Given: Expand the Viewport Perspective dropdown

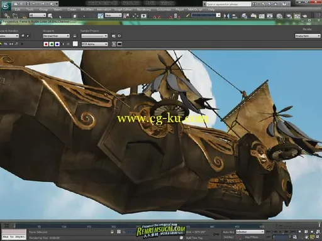Looking at the screenshot, I should 56,36.
